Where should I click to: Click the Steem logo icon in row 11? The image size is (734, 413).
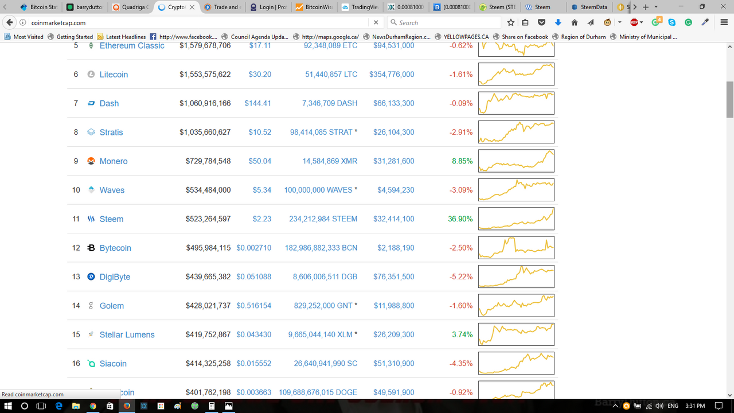coord(91,219)
